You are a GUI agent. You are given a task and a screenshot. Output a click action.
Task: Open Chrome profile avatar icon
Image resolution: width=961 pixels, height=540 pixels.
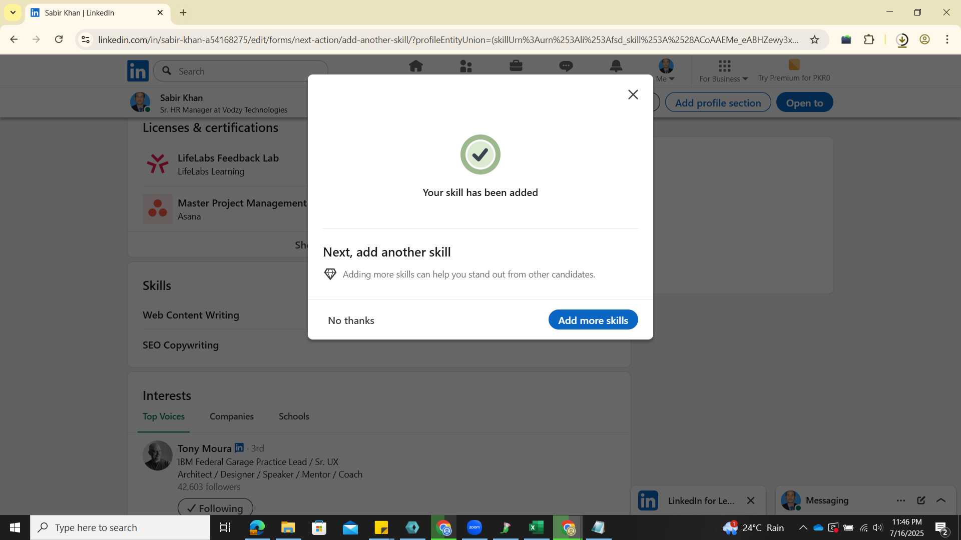click(x=925, y=39)
